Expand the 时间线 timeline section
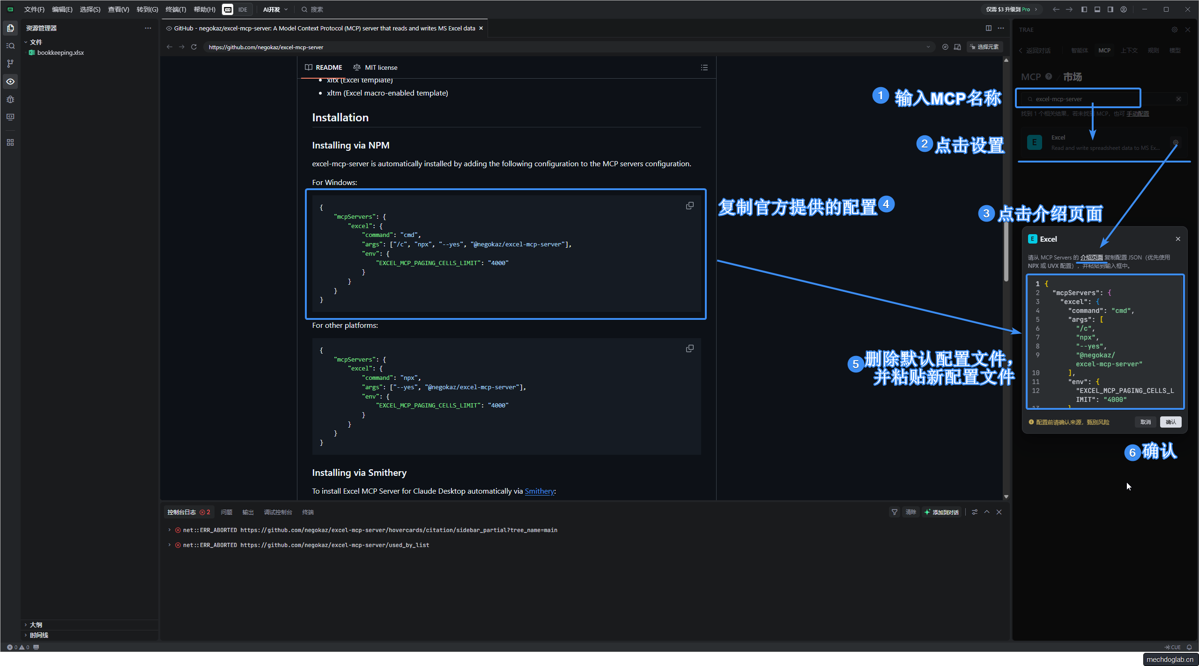The image size is (1199, 666). click(x=38, y=635)
